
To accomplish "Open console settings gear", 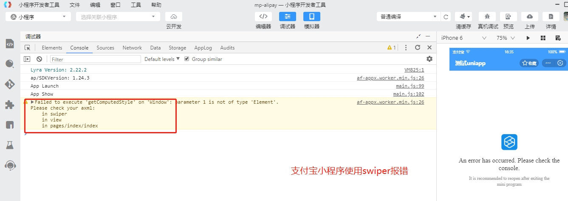I will (430, 59).
